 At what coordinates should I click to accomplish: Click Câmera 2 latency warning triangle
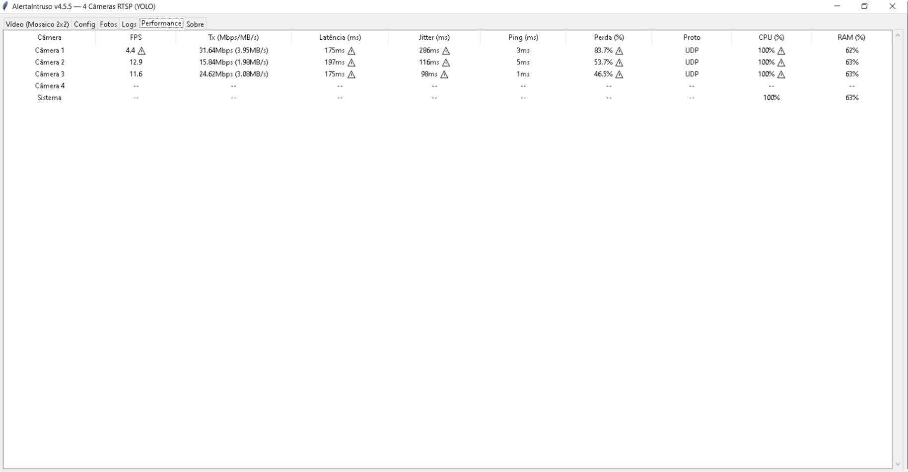[x=351, y=63]
